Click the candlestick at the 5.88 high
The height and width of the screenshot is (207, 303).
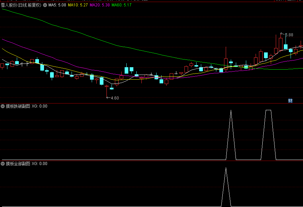pyautogui.click(x=280, y=44)
